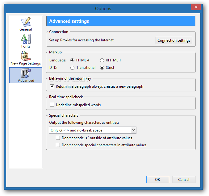
Task: Choose the XHTML 1 language option
Action: pyautogui.click(x=102, y=60)
